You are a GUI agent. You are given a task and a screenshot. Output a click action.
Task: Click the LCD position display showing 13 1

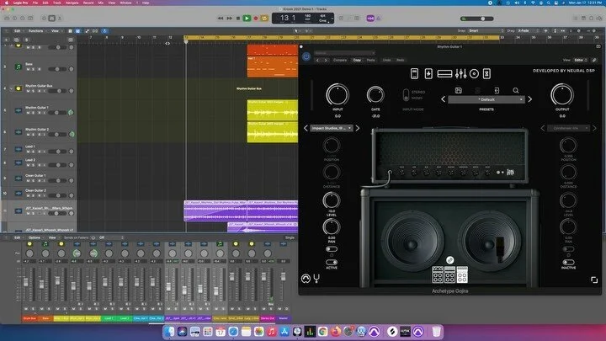coord(289,18)
